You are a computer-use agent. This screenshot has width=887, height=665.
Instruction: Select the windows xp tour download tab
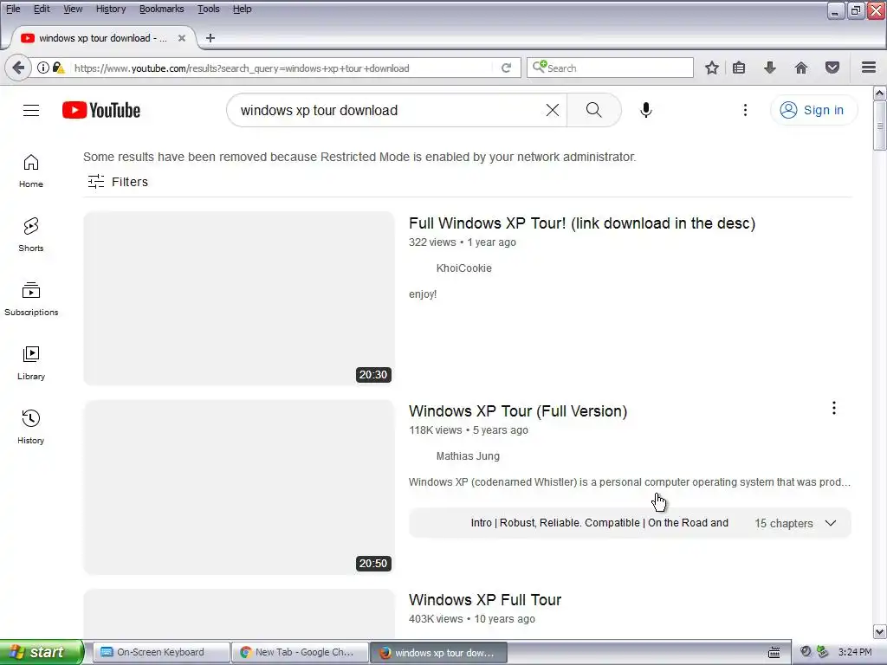tap(102, 38)
